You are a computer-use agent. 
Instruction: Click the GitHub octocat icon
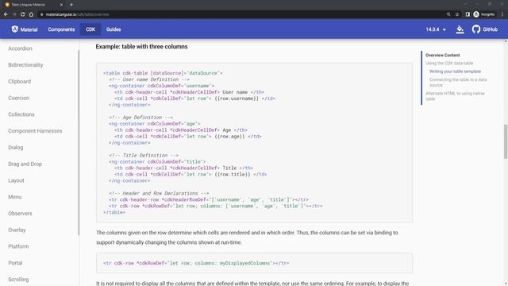click(476, 29)
